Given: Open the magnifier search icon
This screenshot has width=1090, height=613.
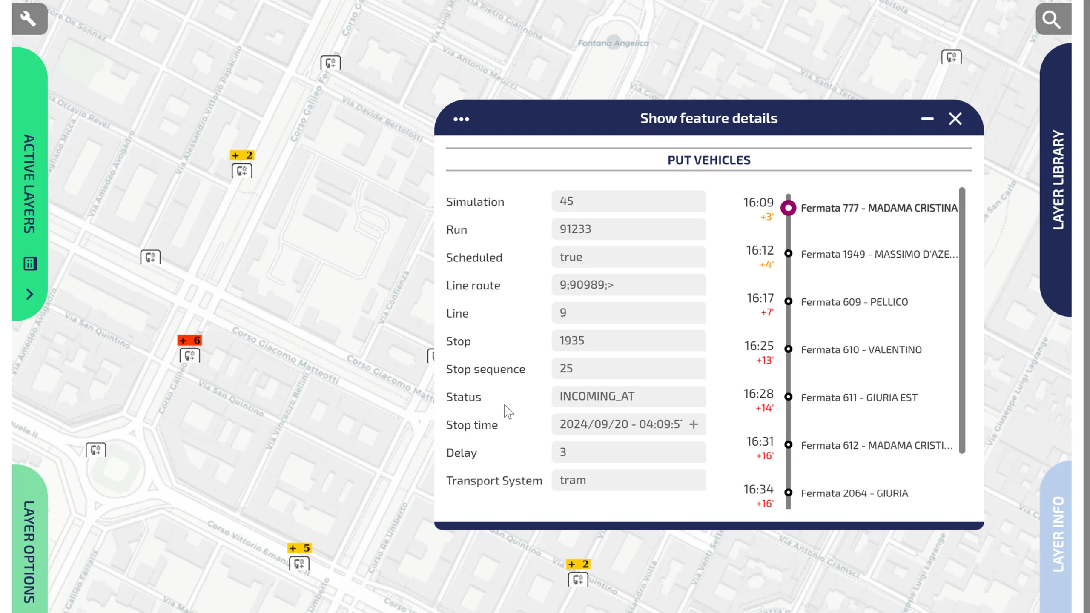Looking at the screenshot, I should (1052, 19).
